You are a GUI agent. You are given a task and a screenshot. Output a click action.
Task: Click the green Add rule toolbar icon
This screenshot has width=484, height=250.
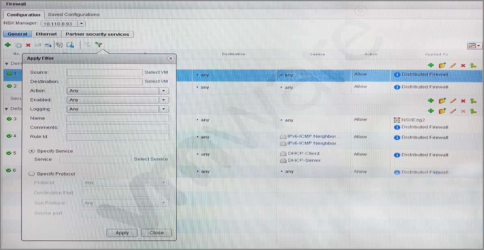pos(8,45)
